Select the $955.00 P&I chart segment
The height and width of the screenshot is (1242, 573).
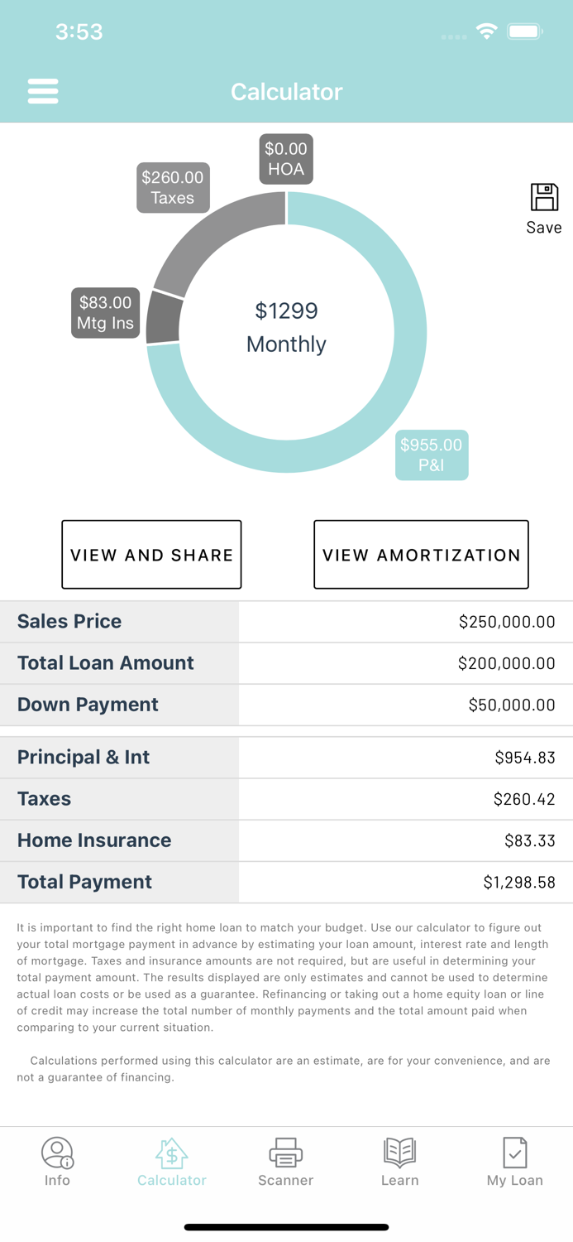pyautogui.click(x=431, y=455)
